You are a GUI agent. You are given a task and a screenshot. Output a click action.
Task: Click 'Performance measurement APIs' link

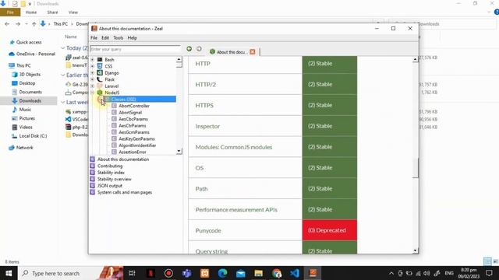[236, 209]
